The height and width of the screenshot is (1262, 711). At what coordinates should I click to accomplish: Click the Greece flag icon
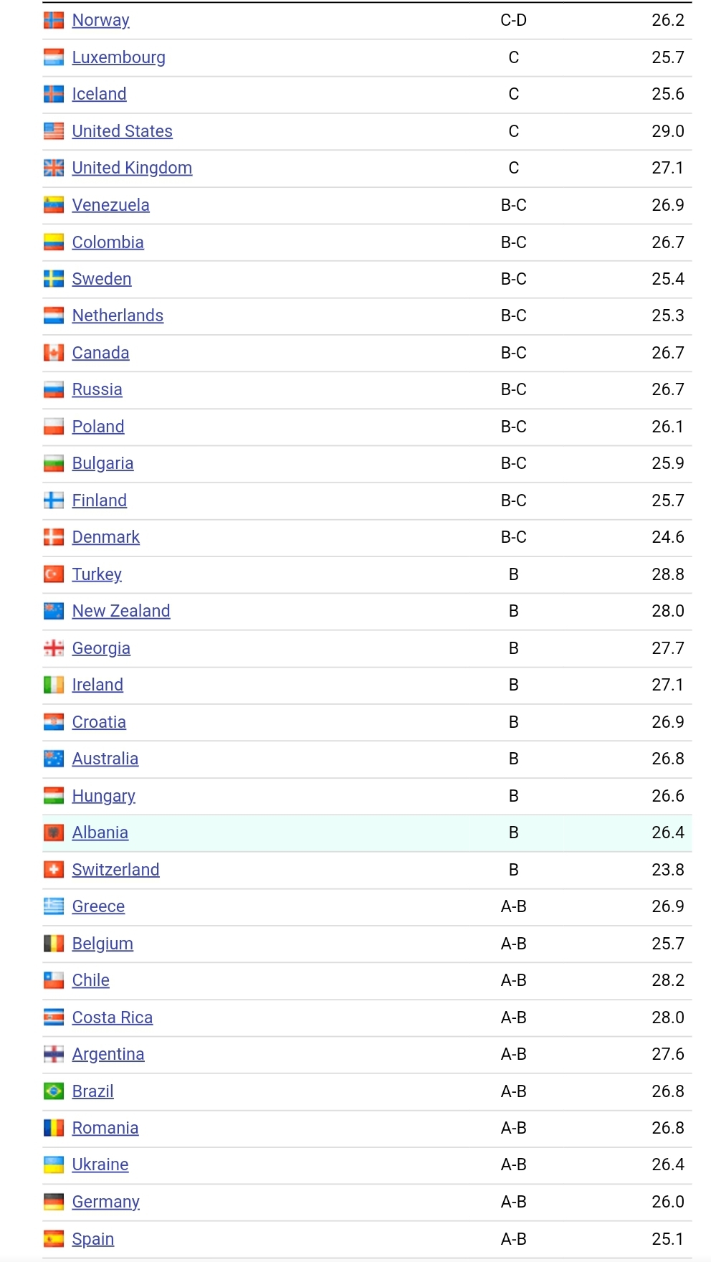(54, 906)
